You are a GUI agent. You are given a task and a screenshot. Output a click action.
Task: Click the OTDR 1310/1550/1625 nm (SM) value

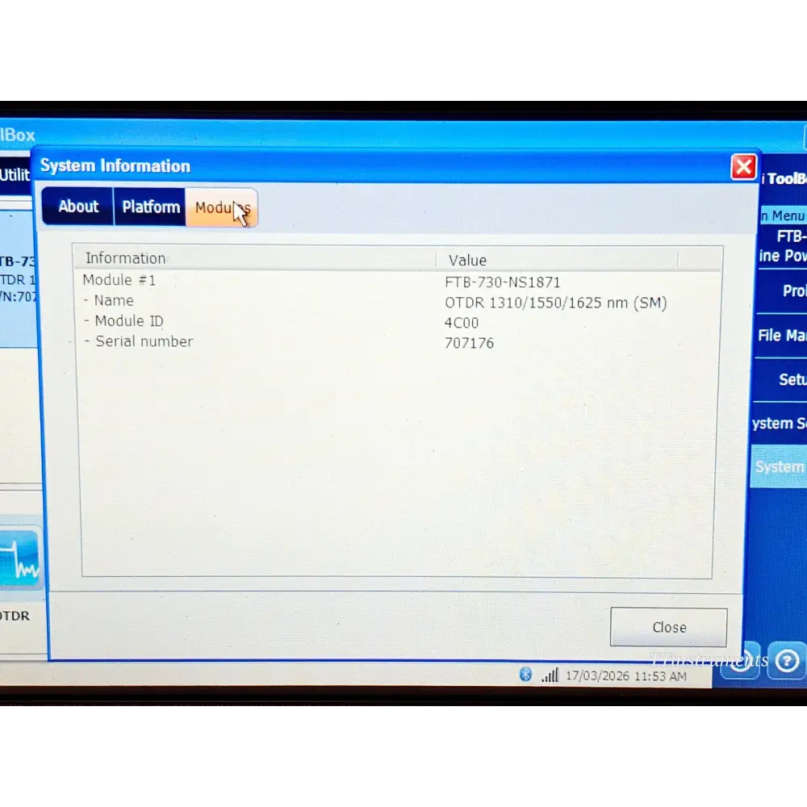click(556, 303)
